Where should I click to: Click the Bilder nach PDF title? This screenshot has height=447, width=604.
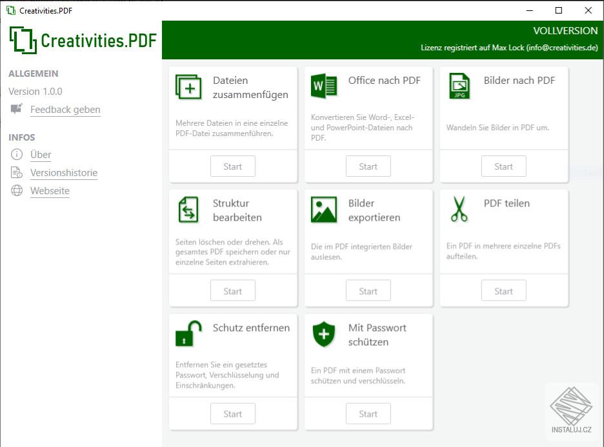pyautogui.click(x=519, y=81)
